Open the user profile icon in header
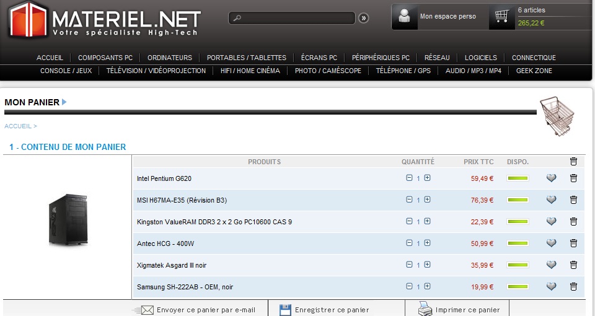 405,17
